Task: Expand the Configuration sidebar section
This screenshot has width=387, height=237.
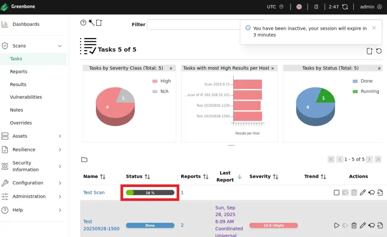Action: click(60, 183)
